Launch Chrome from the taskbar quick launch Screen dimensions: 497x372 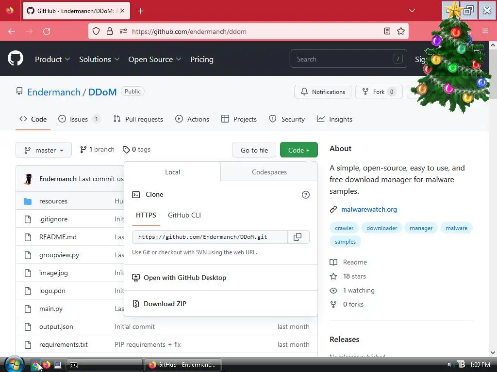[x=35, y=365]
